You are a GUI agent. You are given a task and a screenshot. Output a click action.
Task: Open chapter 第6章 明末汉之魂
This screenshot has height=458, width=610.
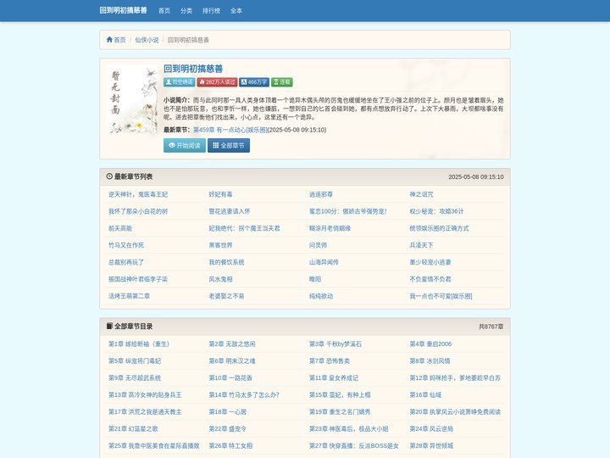pos(232,361)
